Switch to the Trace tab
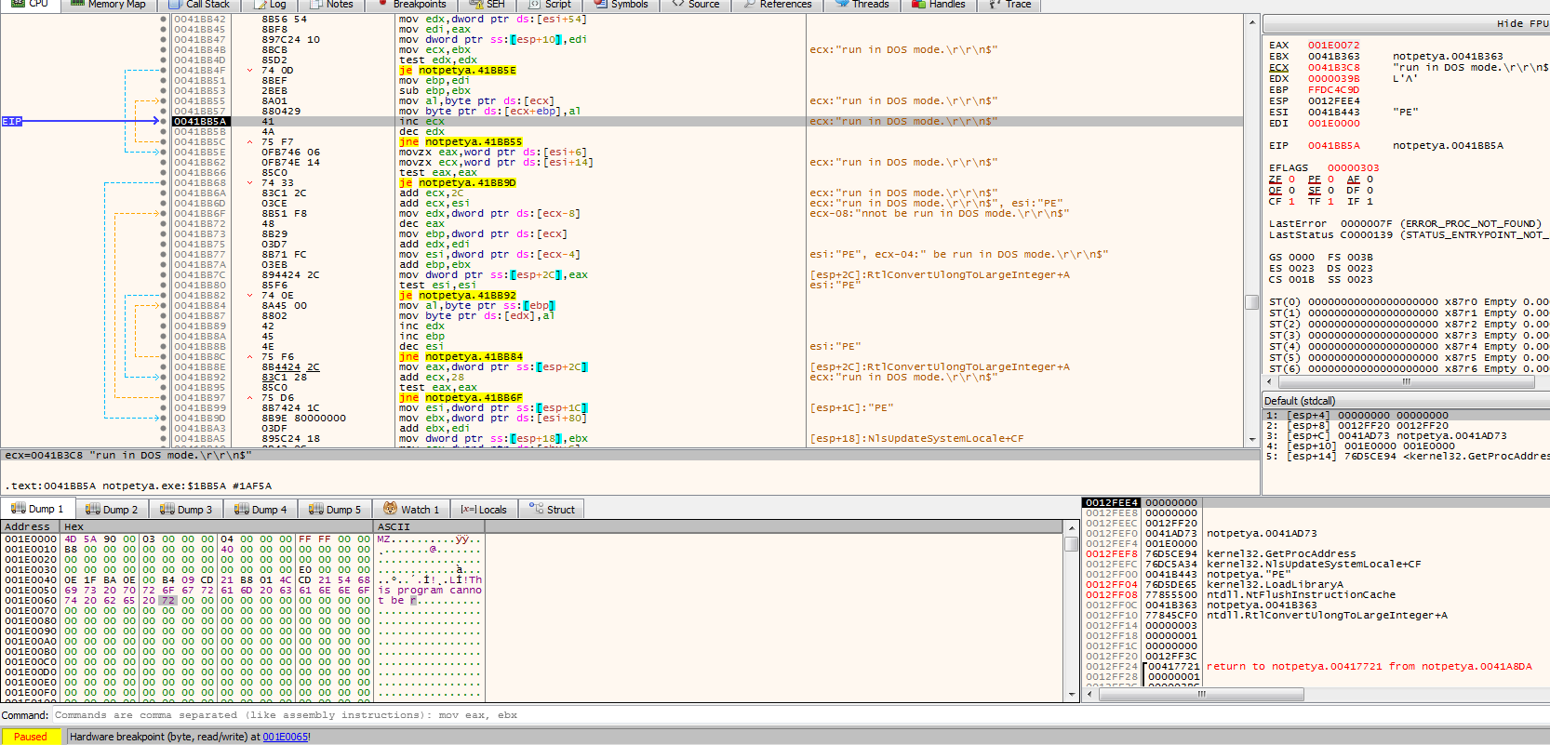1550x745 pixels. [x=1009, y=5]
